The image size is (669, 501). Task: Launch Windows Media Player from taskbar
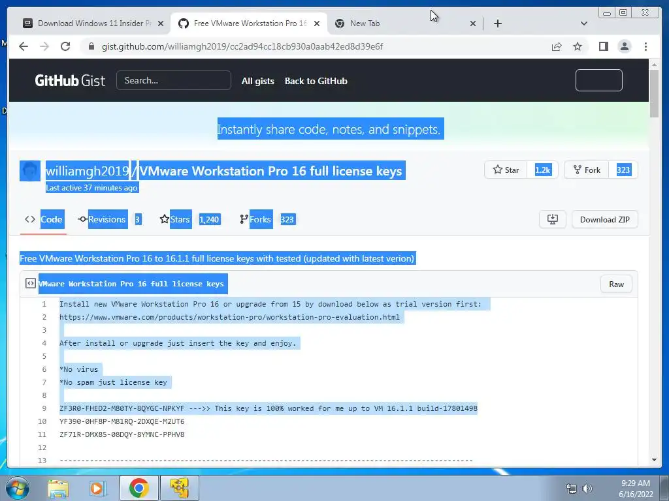click(x=98, y=488)
